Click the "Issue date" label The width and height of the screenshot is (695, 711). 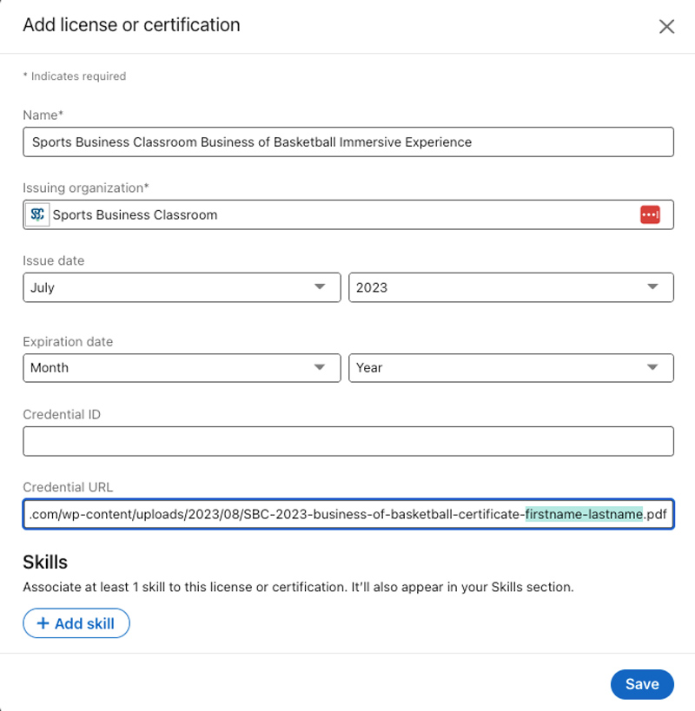pyautogui.click(x=52, y=260)
